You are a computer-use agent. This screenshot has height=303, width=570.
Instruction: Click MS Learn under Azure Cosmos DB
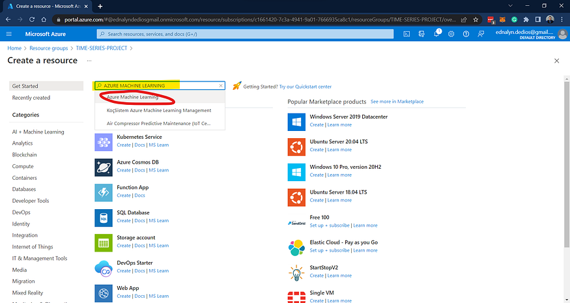coord(158,170)
